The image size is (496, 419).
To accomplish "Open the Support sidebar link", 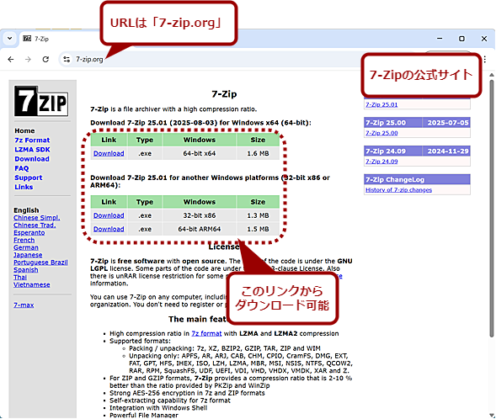I will tap(28, 178).
